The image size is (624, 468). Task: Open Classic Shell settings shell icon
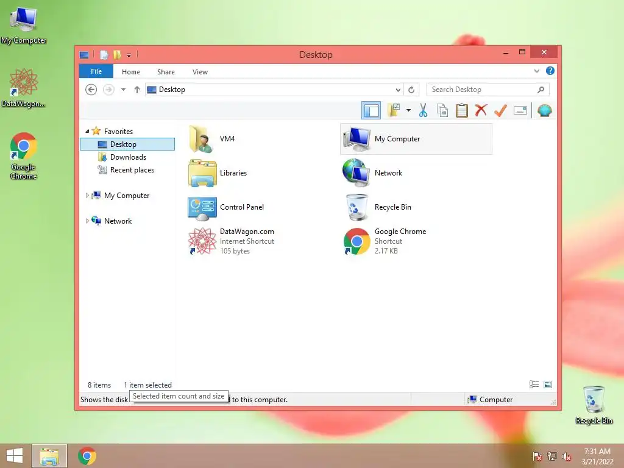[544, 110]
